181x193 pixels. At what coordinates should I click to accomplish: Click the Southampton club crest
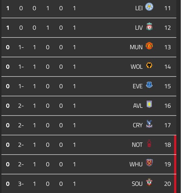pyautogui.click(x=149, y=182)
